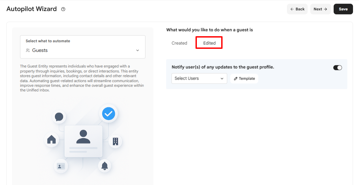
Task: Select the Edited tab
Action: [209, 43]
